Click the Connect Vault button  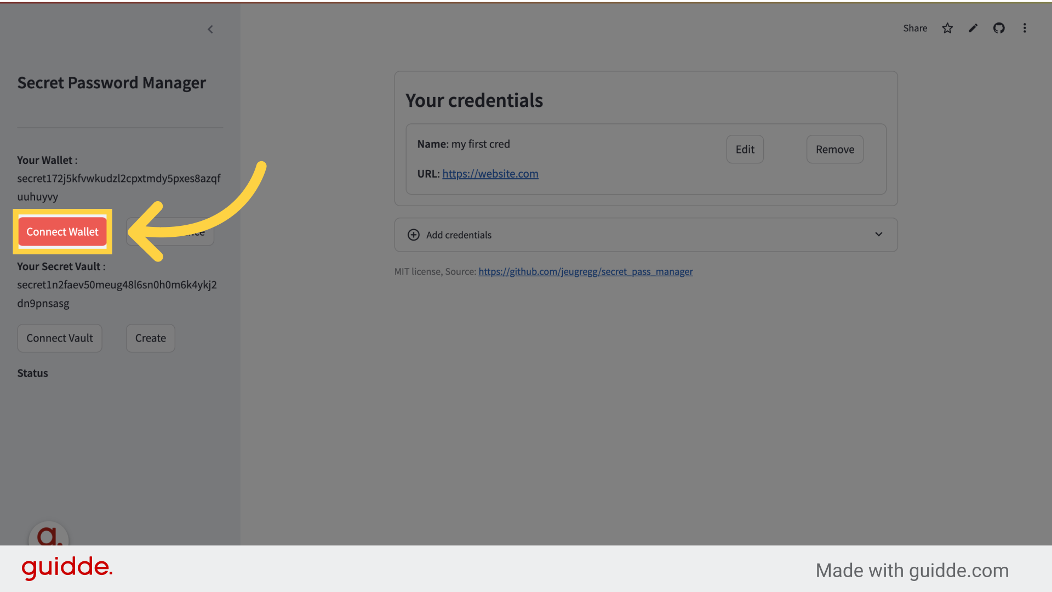click(x=60, y=338)
